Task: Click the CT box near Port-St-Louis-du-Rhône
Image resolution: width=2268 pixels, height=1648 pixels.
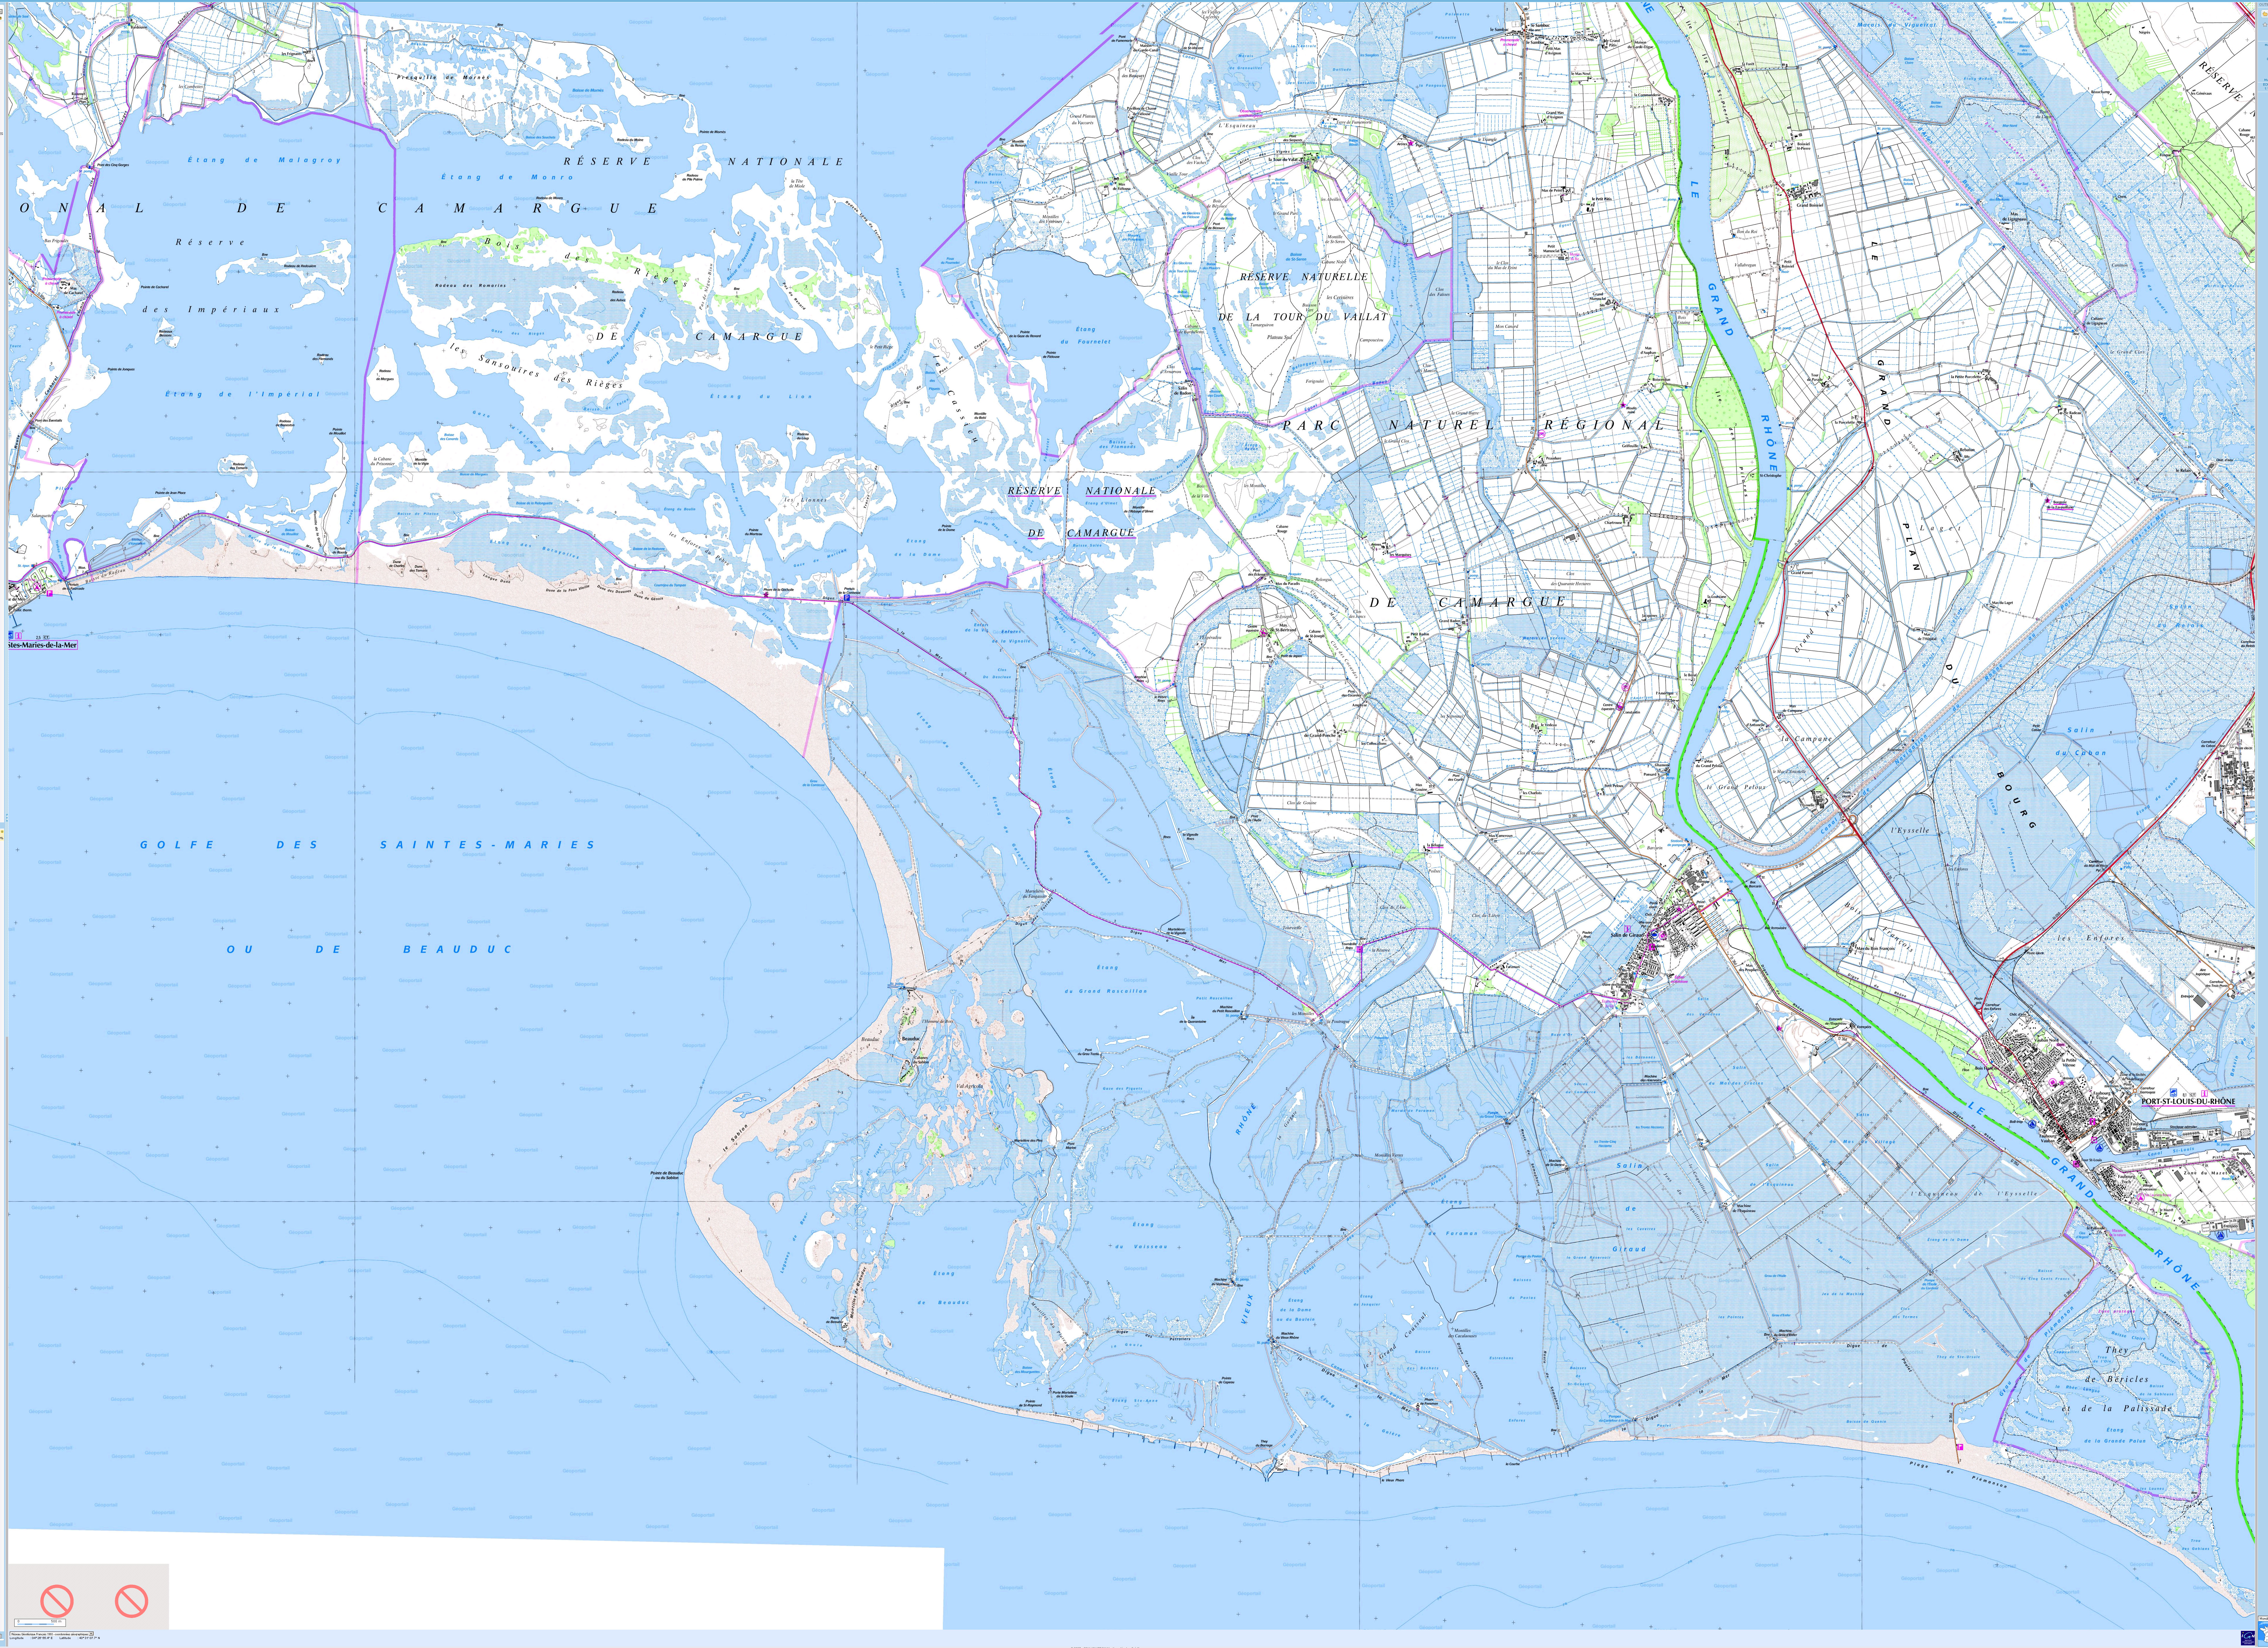Action: pos(2193,1094)
